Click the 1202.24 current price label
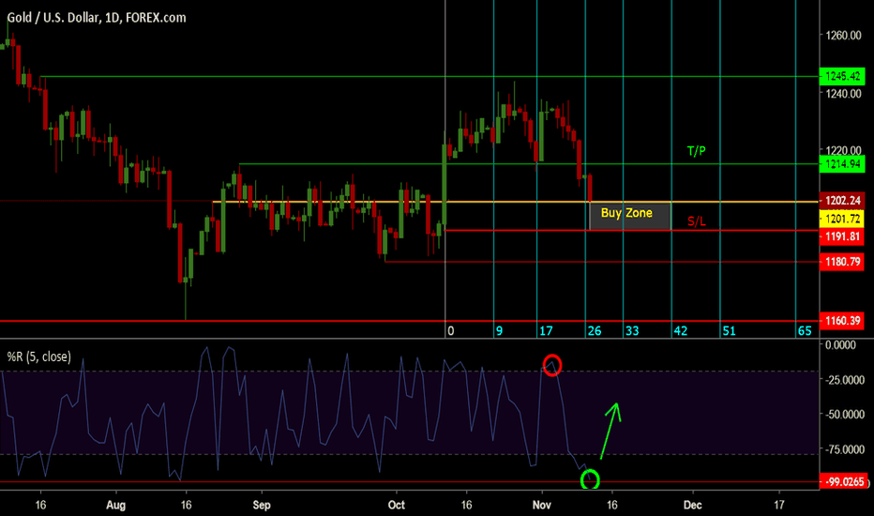 (842, 201)
